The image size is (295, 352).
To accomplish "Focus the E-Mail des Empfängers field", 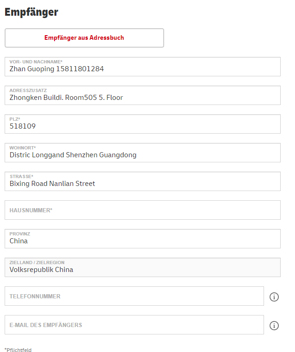I will (134, 325).
